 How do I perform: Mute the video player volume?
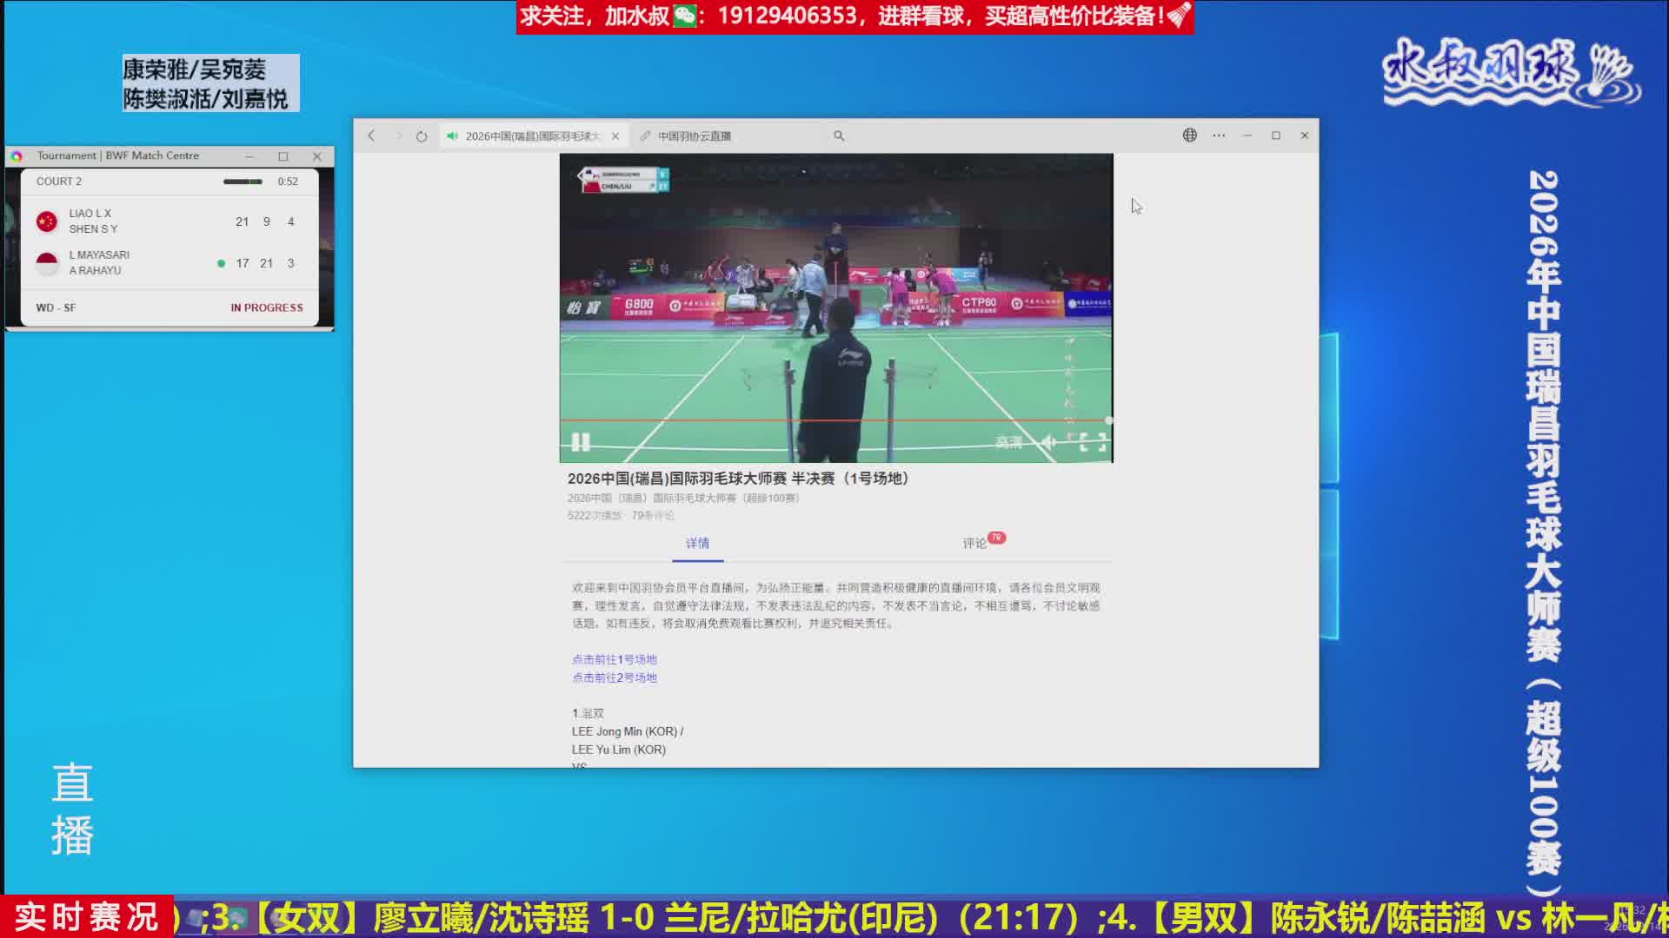[1049, 443]
